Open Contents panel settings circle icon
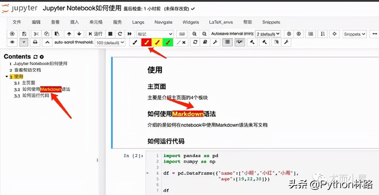 pyautogui.click(x=42, y=57)
